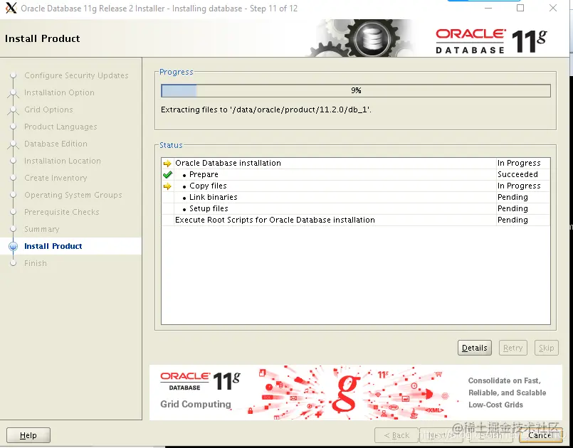Click the green checkmark beside Prepare
573x448 pixels.
(x=167, y=174)
